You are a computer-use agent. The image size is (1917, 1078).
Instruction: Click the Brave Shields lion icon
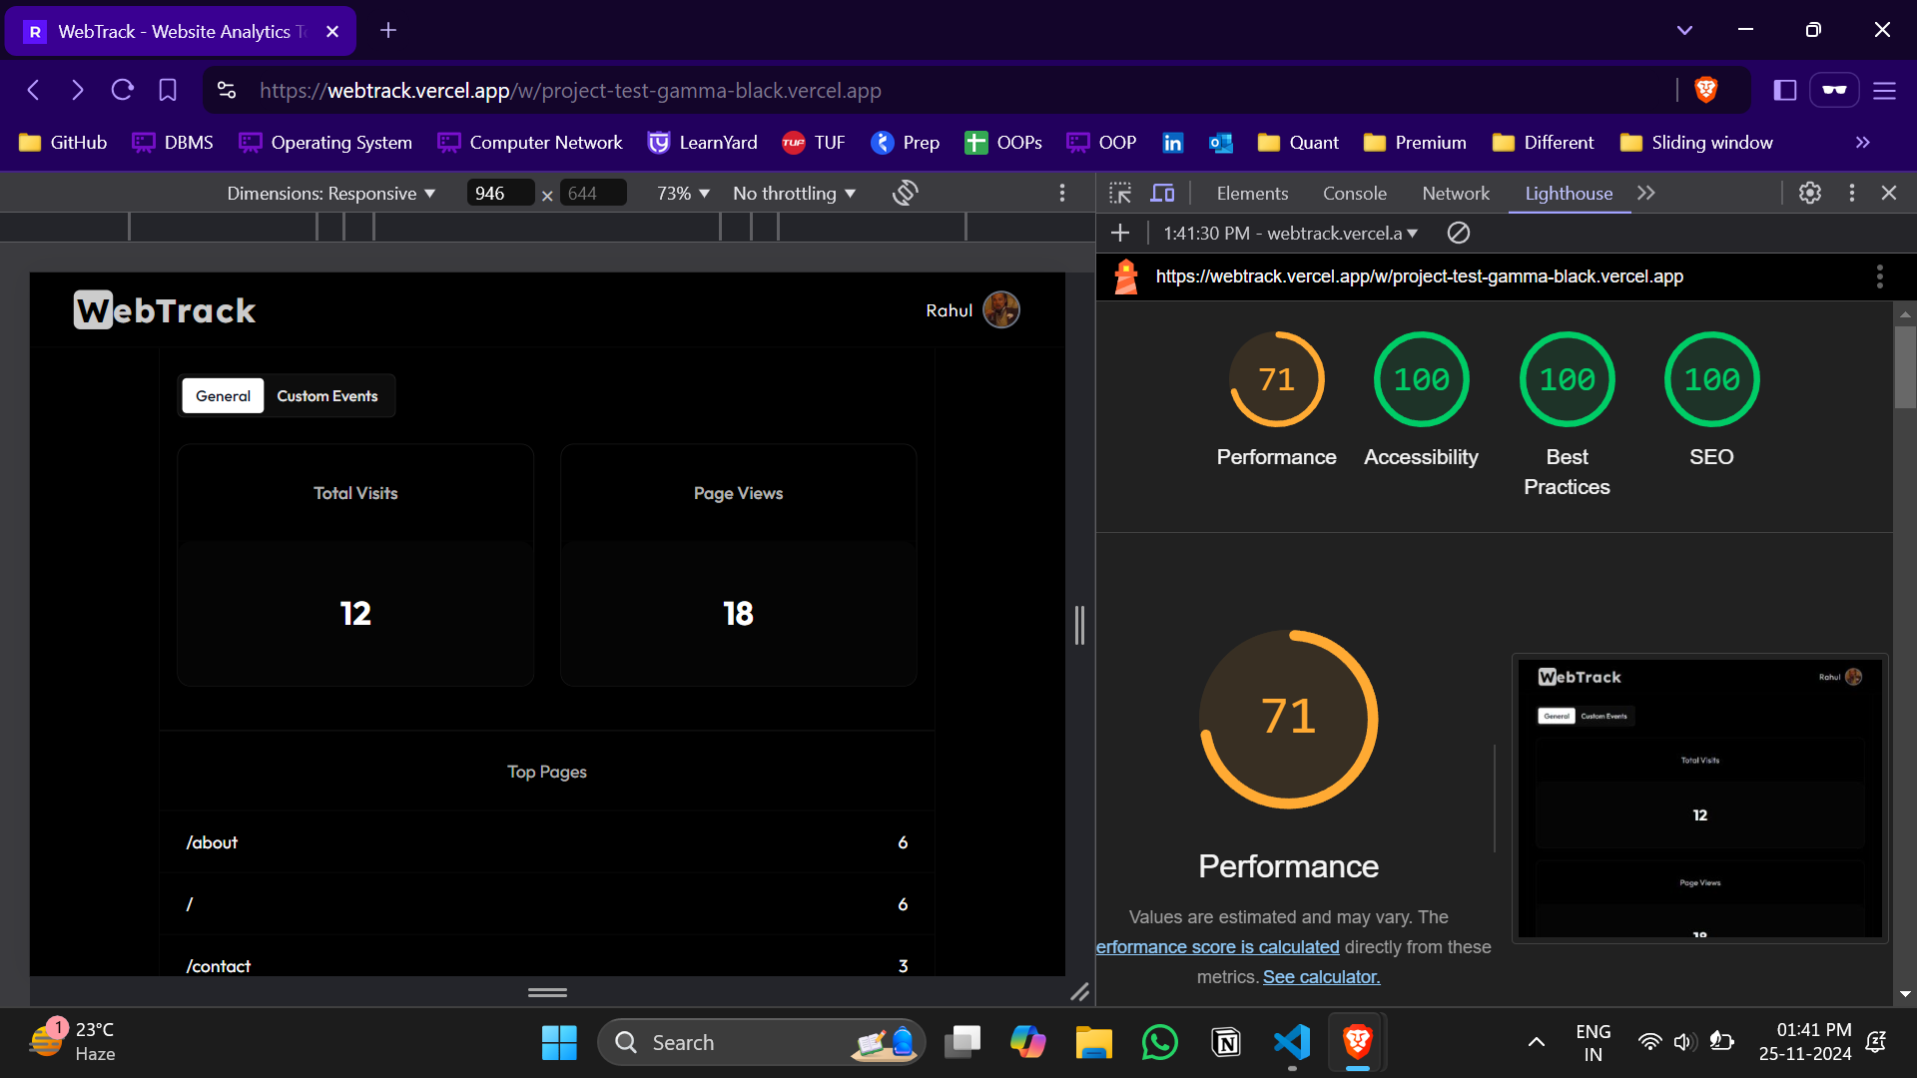point(1705,90)
